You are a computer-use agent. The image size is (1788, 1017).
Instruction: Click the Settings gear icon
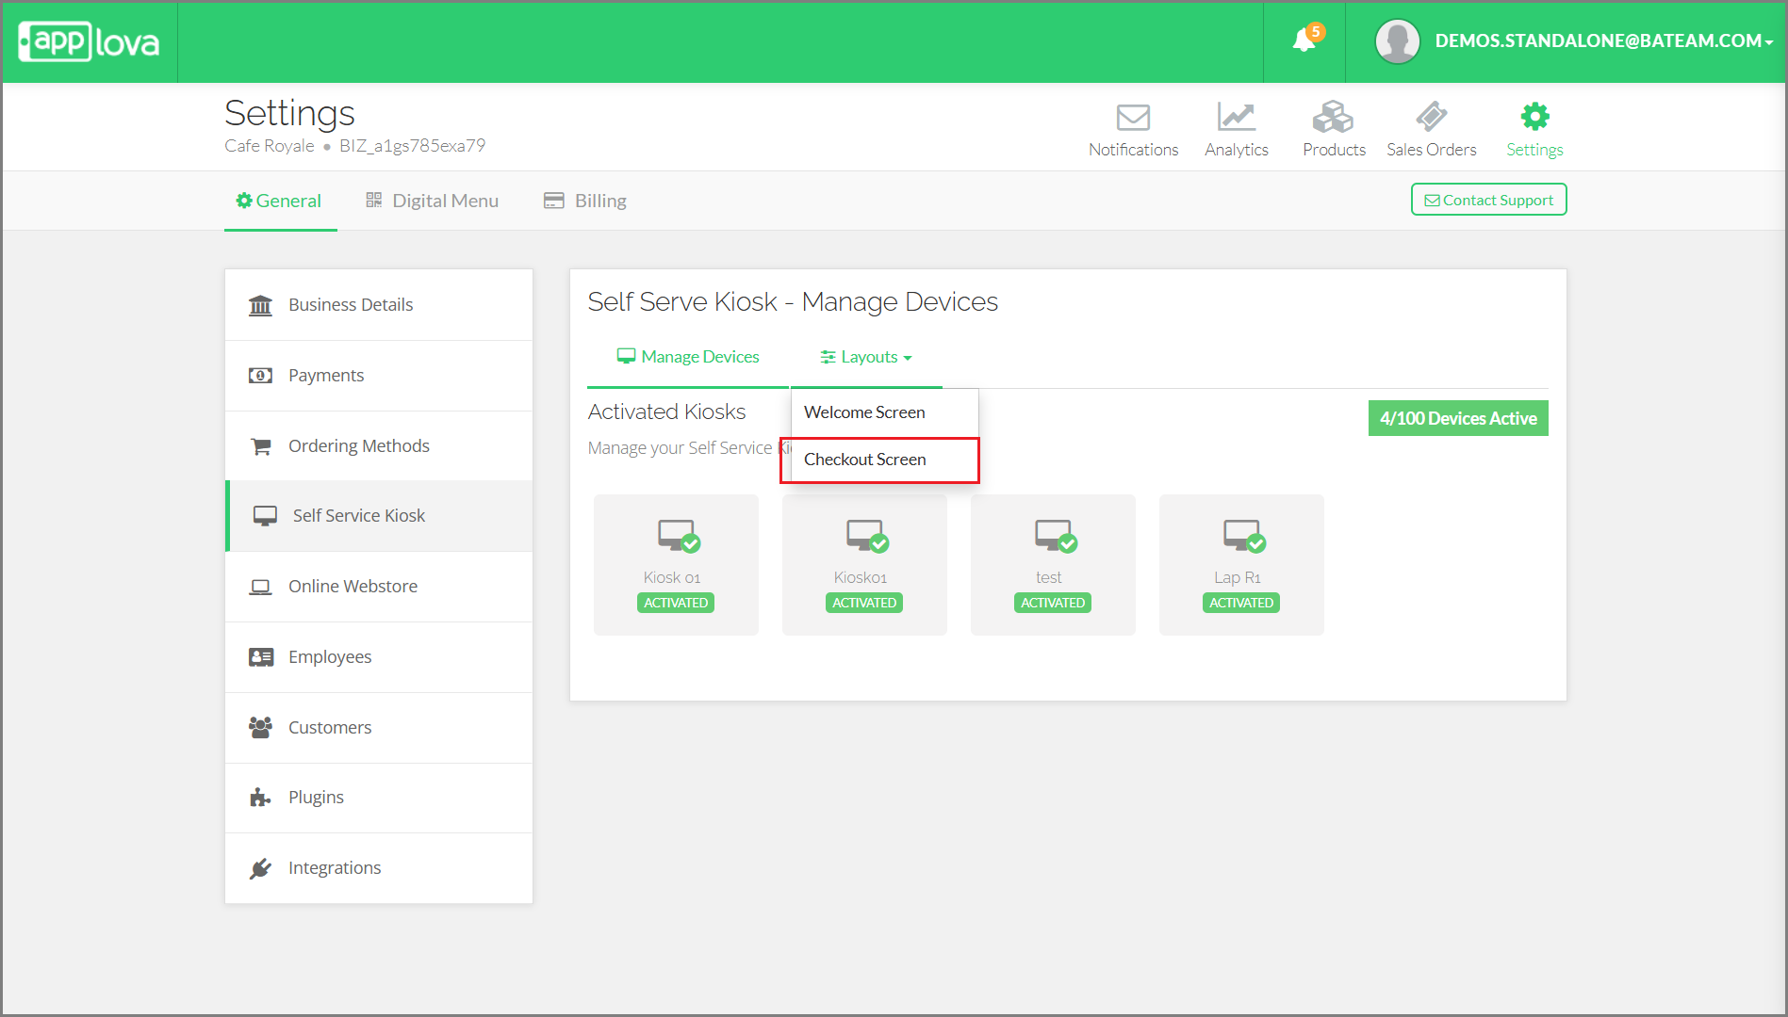pos(1534,117)
